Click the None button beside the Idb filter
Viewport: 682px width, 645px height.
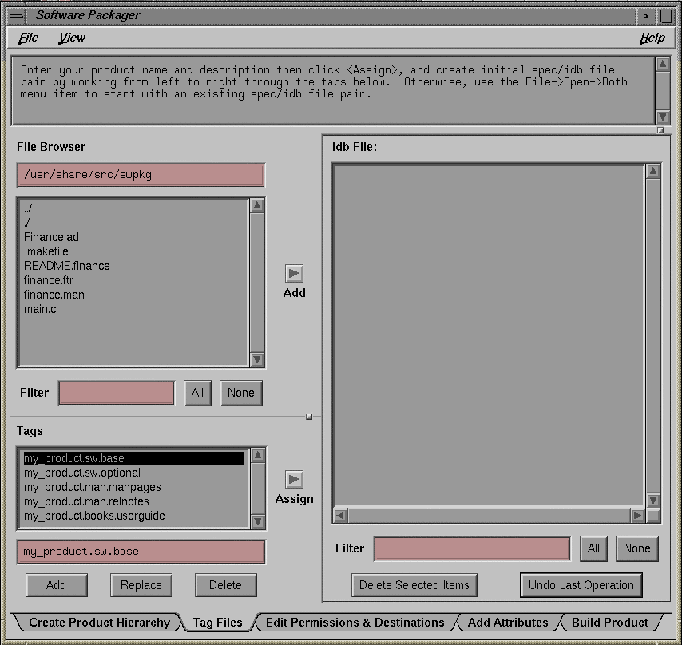(x=636, y=548)
